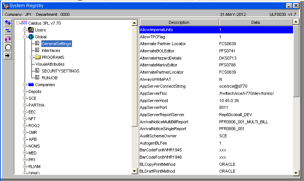Click the tree panel scroll-up arrow
Screen dimensions: 304x181
coord(134,23)
